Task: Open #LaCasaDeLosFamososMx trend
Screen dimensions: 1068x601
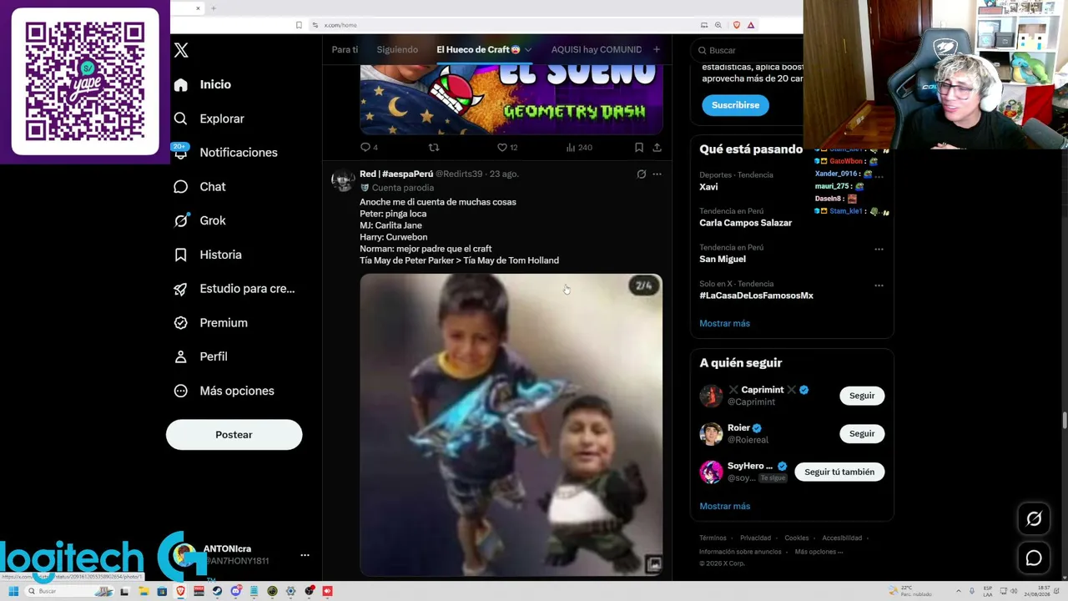Action: pyautogui.click(x=756, y=295)
